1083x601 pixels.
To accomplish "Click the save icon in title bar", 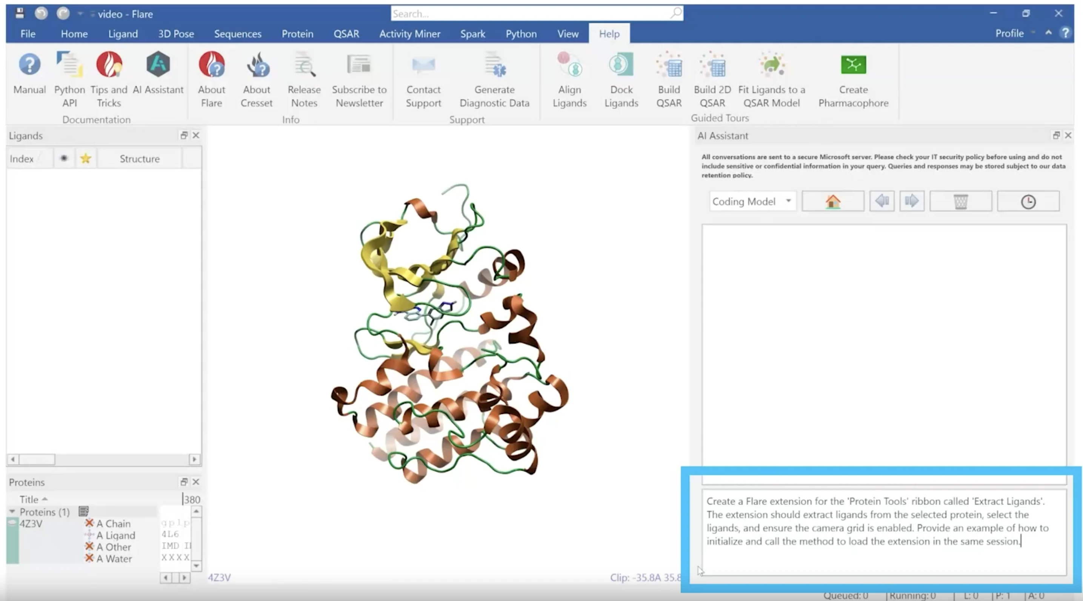I will (19, 14).
